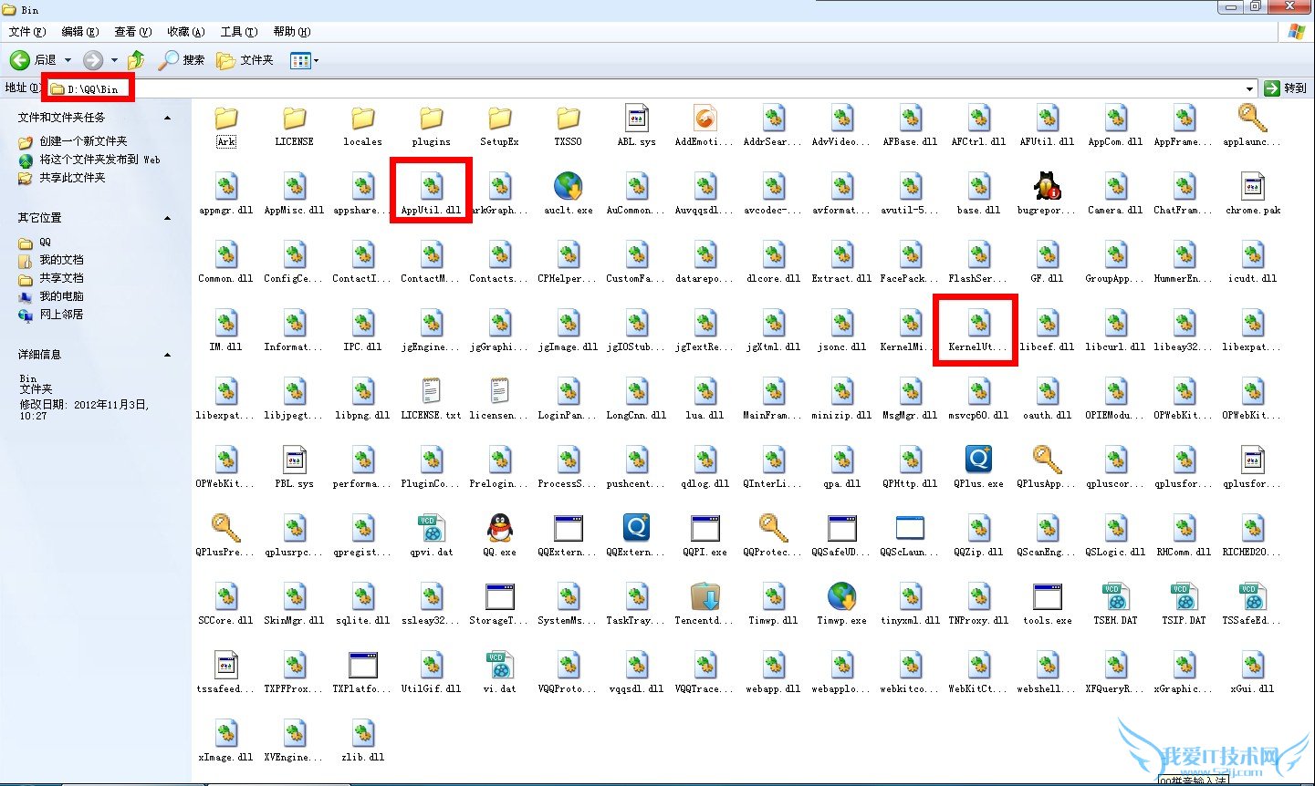Viewport: 1315px width, 786px height.
Task: Click the Common.dll file name
Action: [225, 279]
